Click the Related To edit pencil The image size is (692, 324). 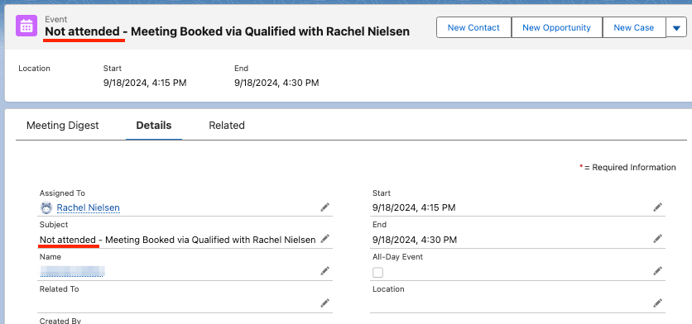(325, 303)
